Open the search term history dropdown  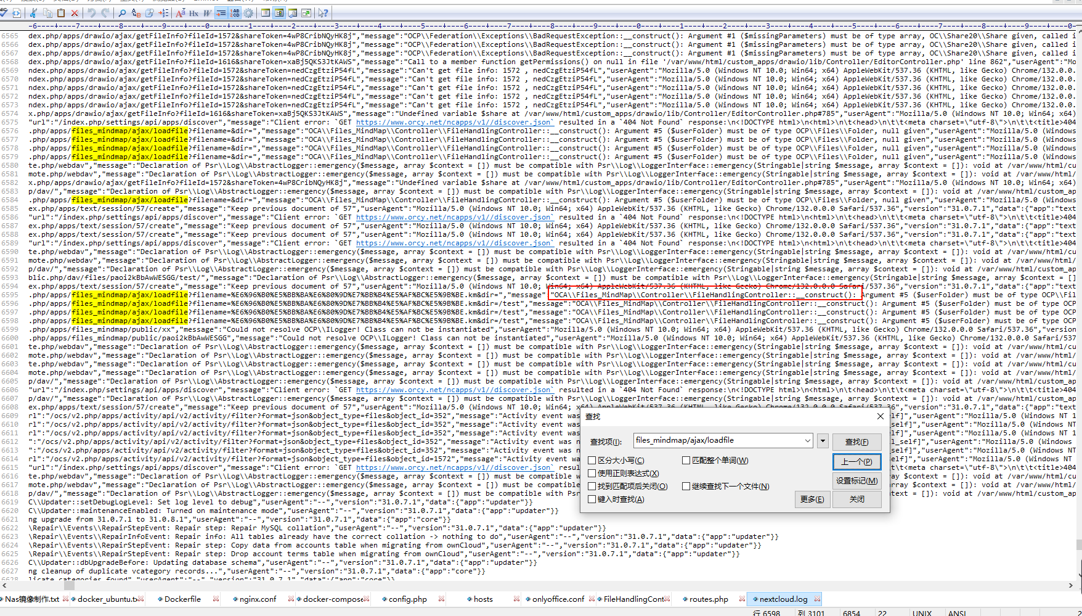[x=807, y=441]
